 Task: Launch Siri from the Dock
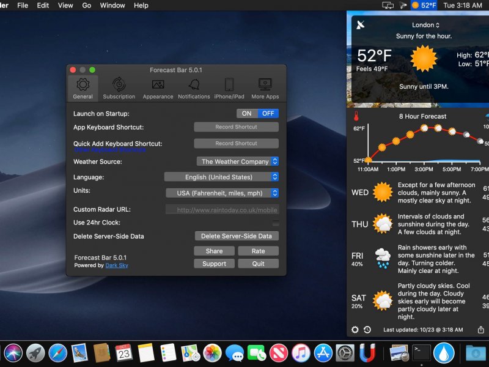coord(13,353)
